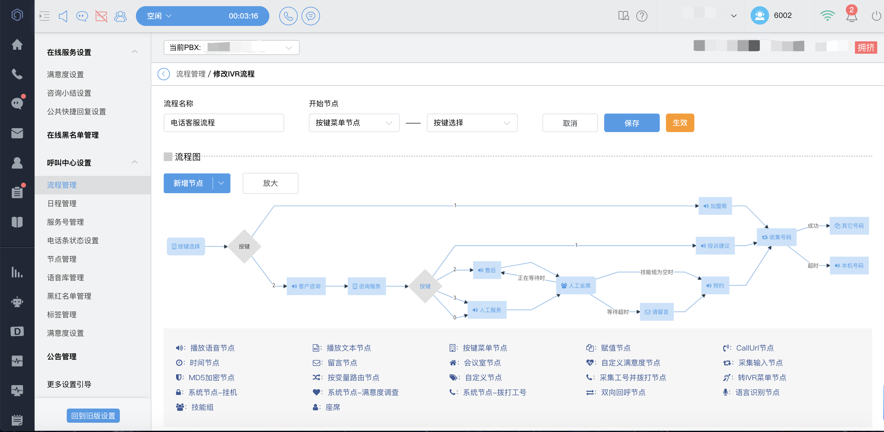Click the 人工坐席 node in the flowchart
The height and width of the screenshot is (432, 884).
(x=576, y=285)
